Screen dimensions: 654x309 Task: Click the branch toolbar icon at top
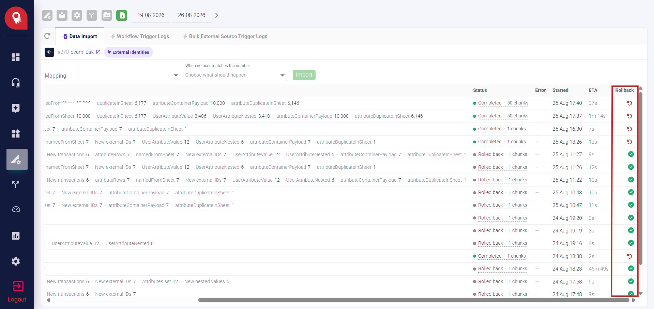(92, 15)
